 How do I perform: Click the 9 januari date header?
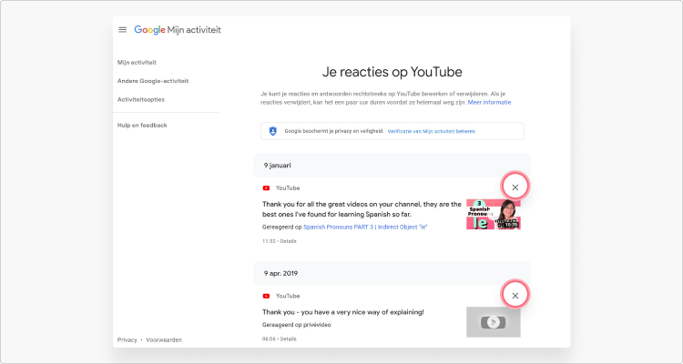coord(392,166)
